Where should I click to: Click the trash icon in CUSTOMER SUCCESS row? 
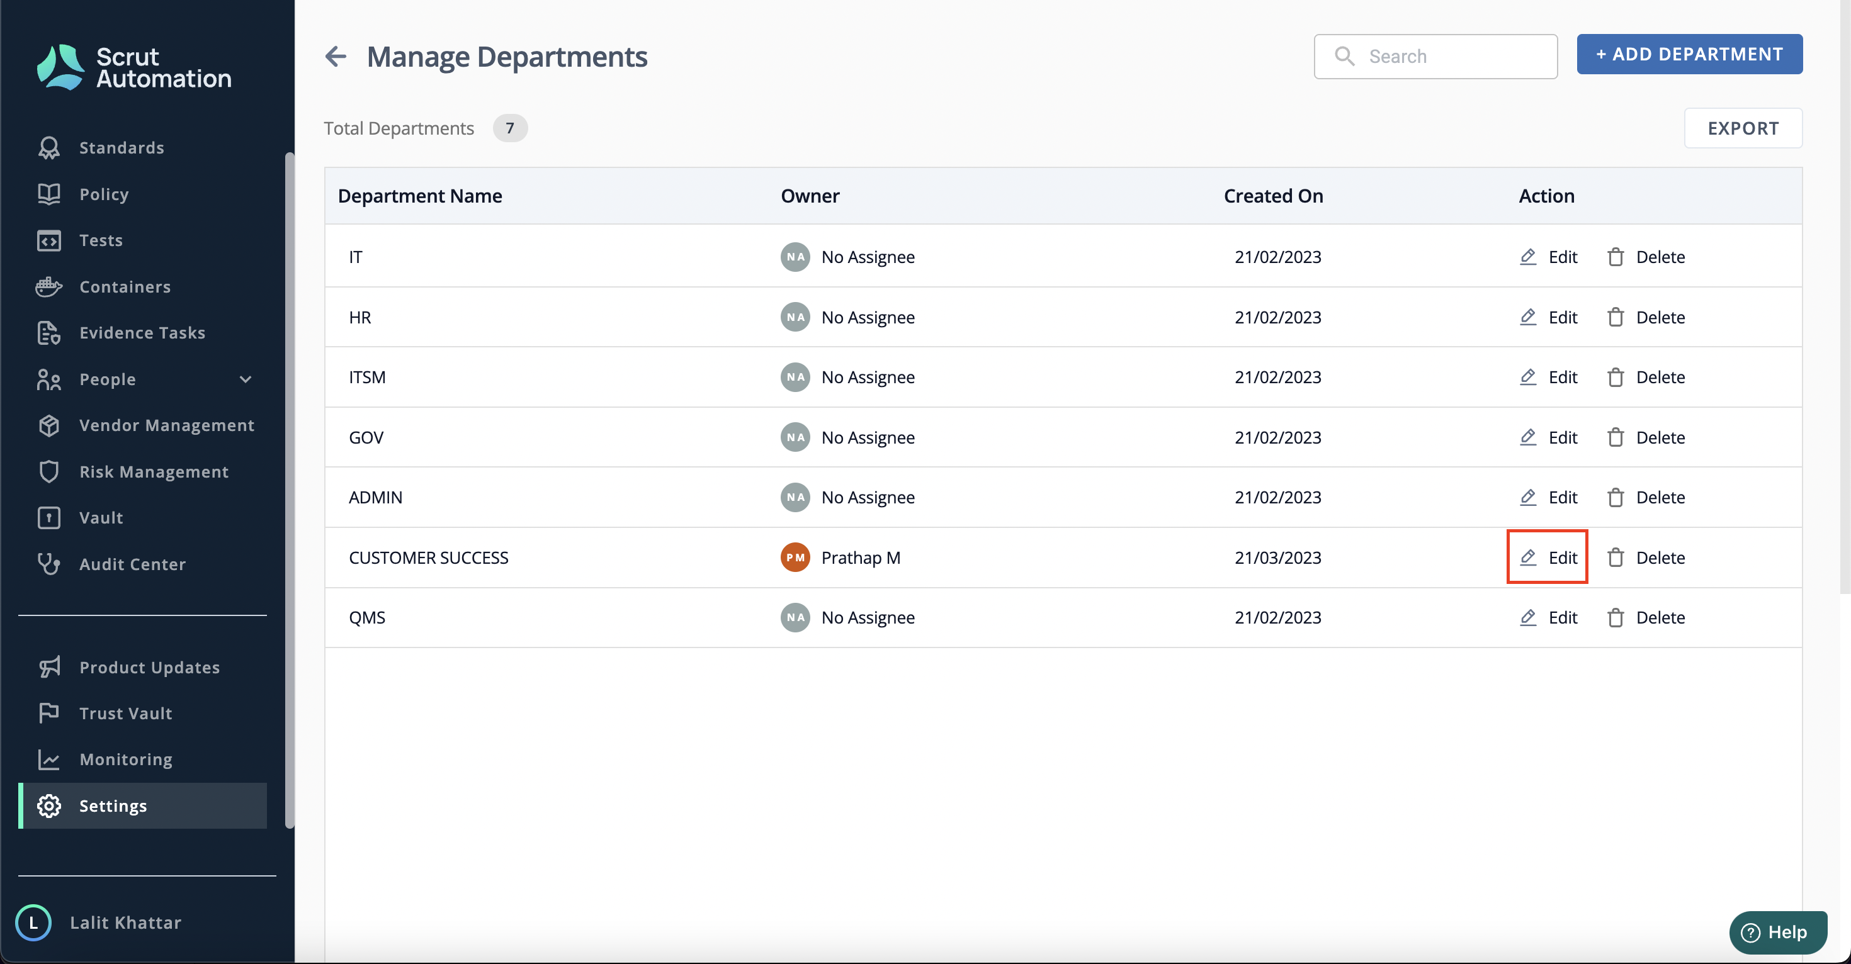pyautogui.click(x=1616, y=557)
